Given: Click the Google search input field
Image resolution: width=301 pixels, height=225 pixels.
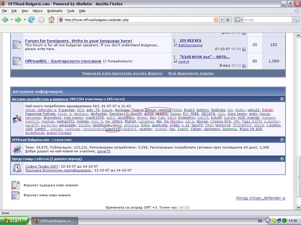Looking at the screenshot, I should (267, 20).
